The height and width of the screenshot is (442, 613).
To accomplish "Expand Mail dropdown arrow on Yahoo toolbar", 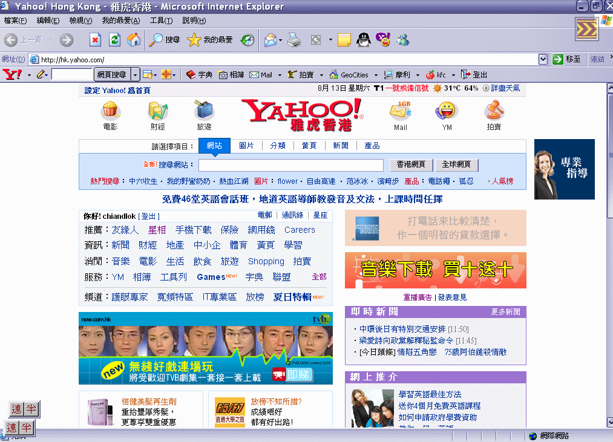I will click(280, 75).
